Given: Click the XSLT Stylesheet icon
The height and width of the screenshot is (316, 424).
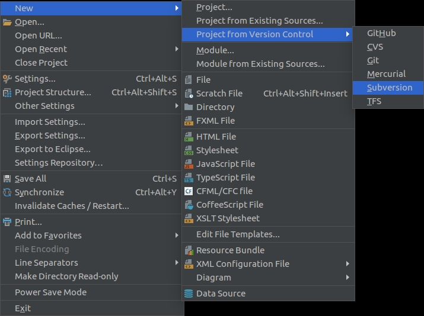Looking at the screenshot, I should click(x=189, y=218).
